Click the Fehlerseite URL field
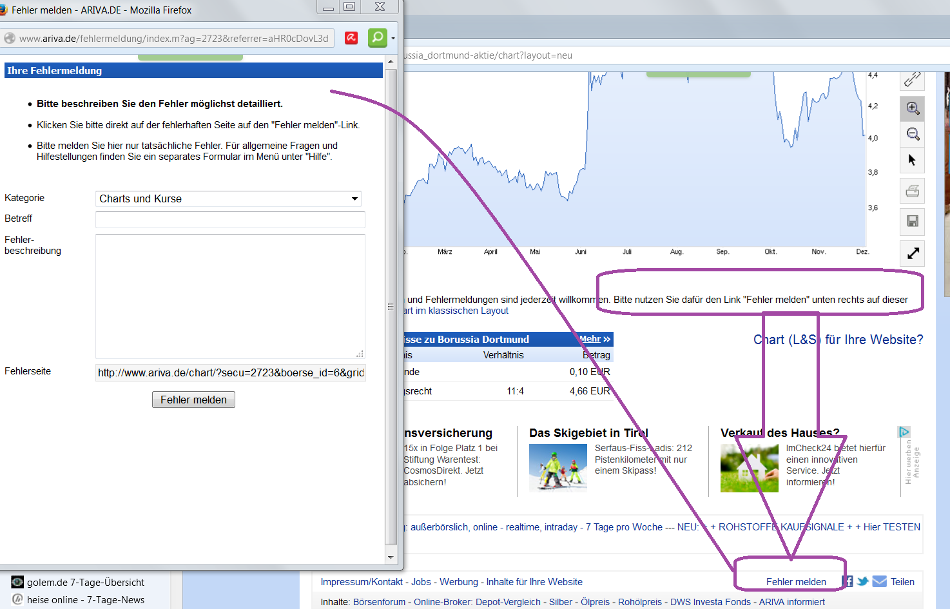This screenshot has width=950, height=609. pyautogui.click(x=230, y=372)
